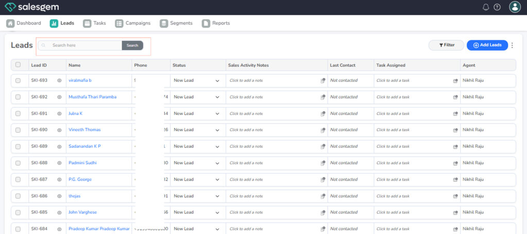Click the salesgem logo

[x=31, y=7]
